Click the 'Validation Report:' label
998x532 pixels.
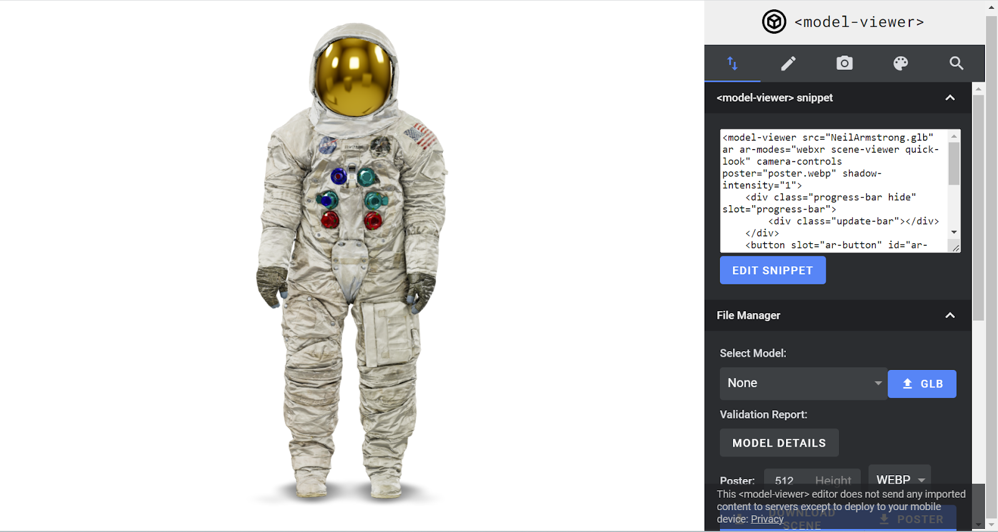point(763,414)
